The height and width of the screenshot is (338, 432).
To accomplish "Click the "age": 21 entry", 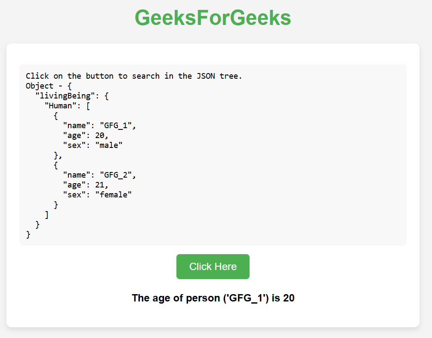I will [x=86, y=185].
